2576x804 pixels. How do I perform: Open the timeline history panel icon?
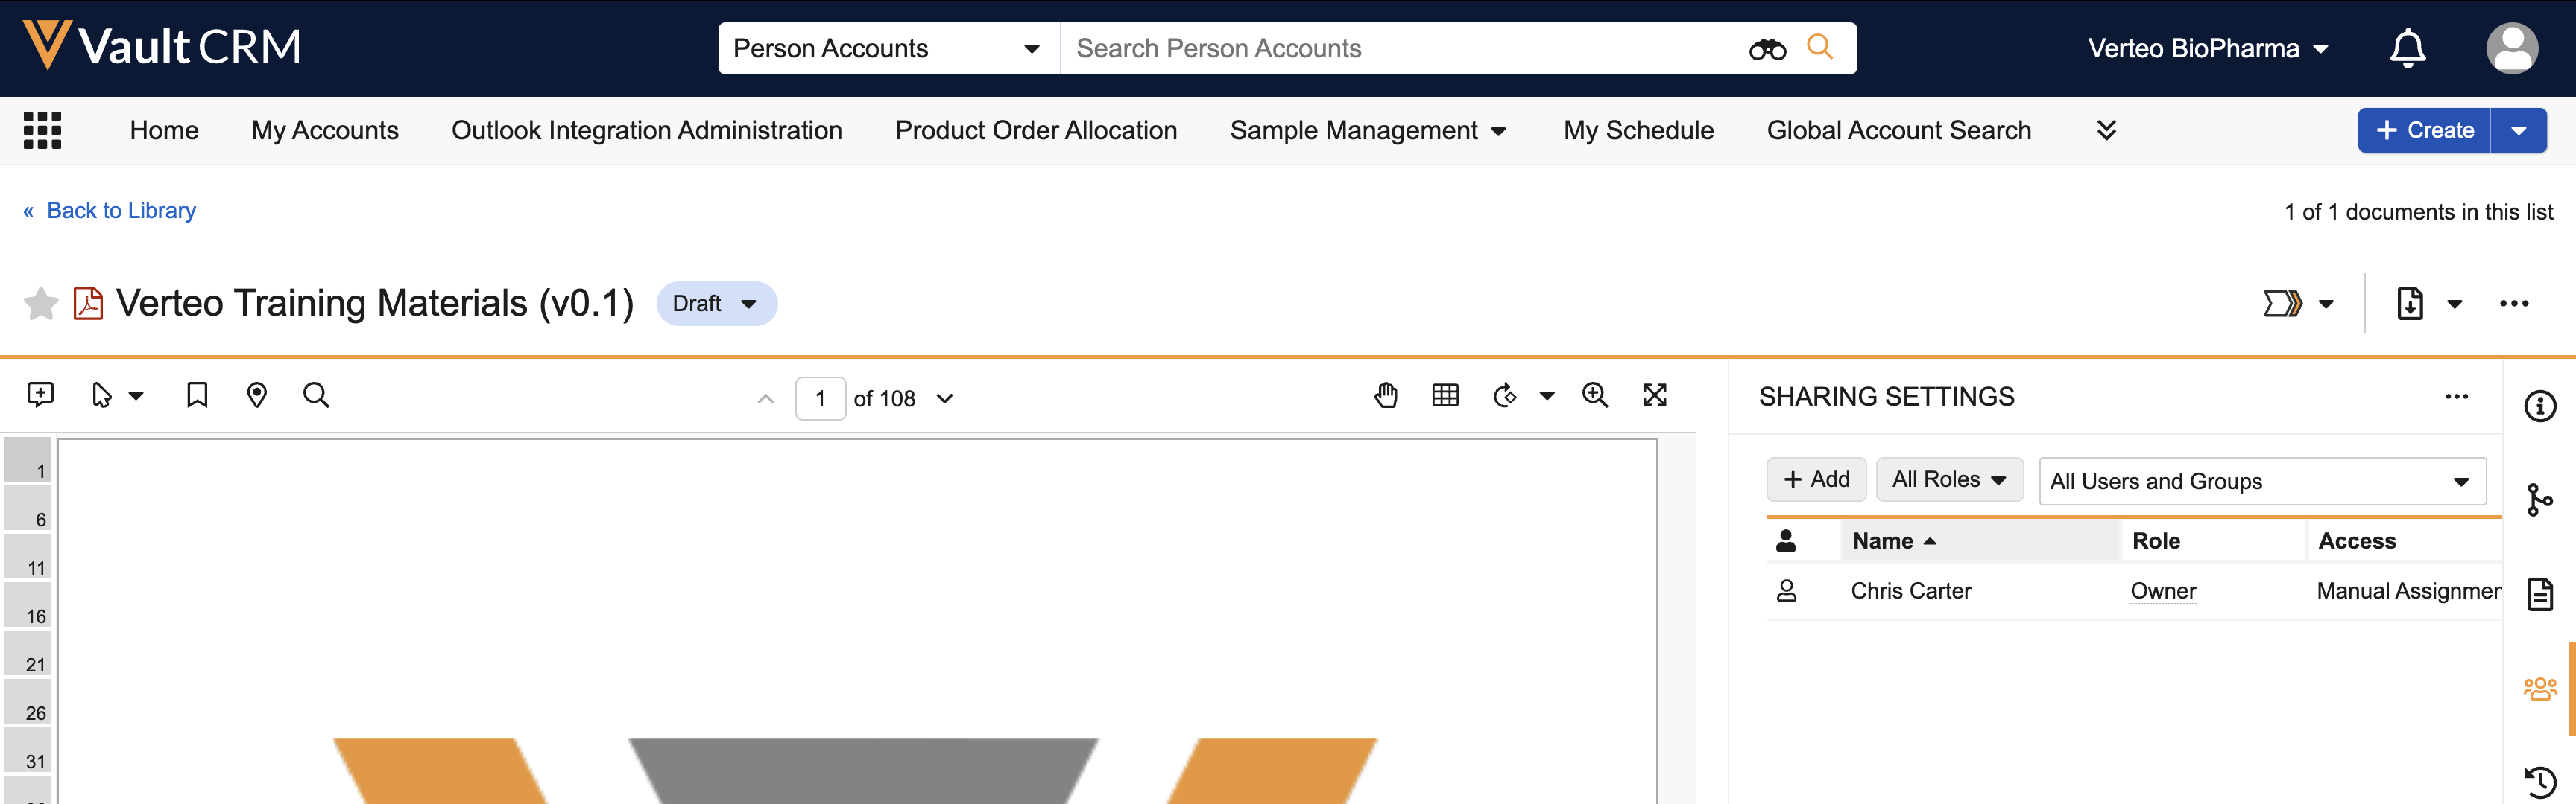pos(2540,782)
